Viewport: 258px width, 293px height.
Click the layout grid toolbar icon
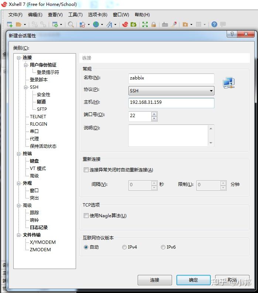point(199,24)
